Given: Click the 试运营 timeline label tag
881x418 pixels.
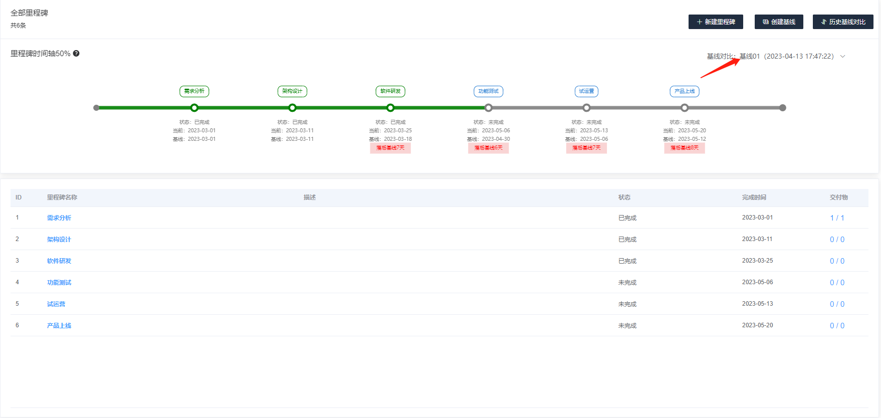Looking at the screenshot, I should coord(586,91).
